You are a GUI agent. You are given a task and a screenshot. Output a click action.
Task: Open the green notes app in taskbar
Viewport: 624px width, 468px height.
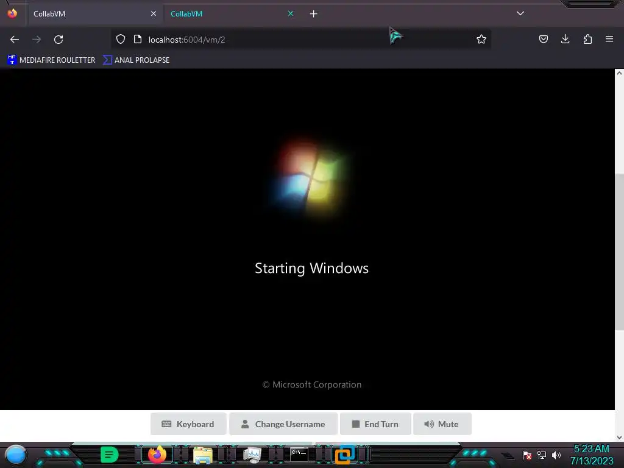110,455
